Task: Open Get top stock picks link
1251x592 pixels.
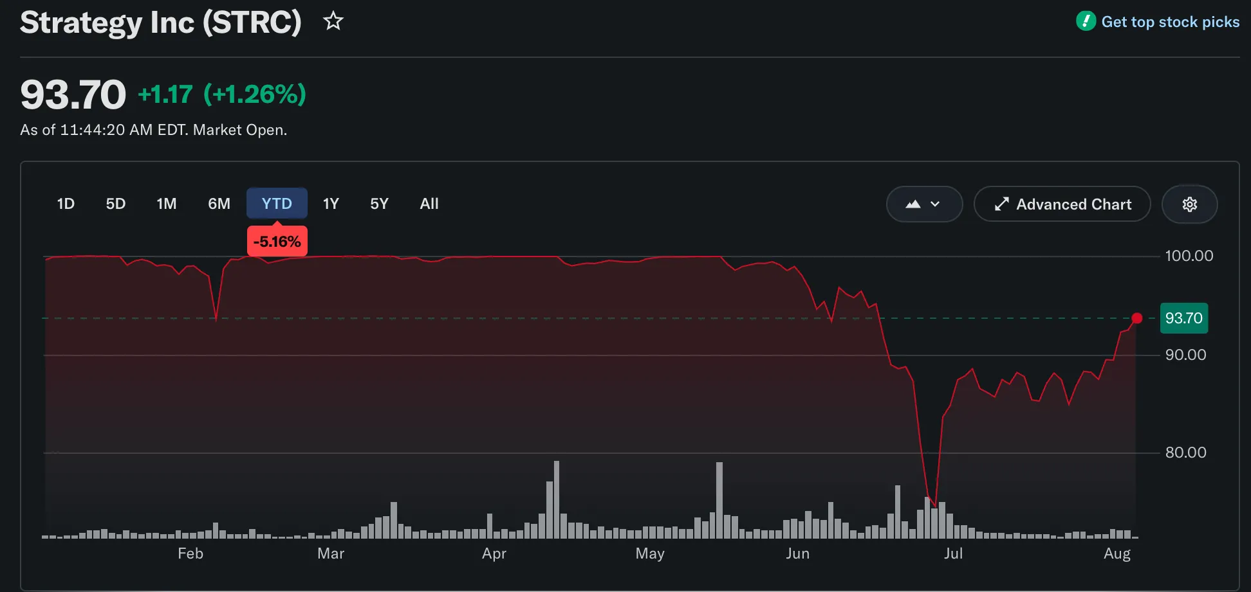Action: pos(1170,22)
